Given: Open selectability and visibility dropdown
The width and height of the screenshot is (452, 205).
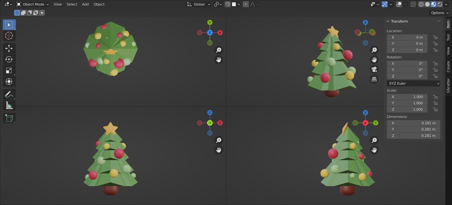Looking at the screenshot, I should coord(374,4).
